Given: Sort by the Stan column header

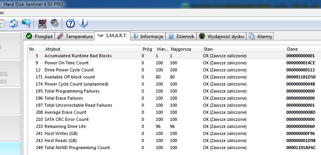Looking at the screenshot, I should [x=244, y=49].
